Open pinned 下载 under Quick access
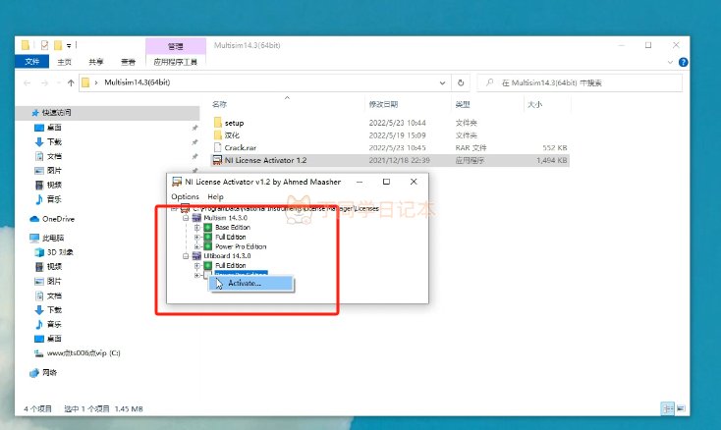721x430 pixels. tap(54, 141)
